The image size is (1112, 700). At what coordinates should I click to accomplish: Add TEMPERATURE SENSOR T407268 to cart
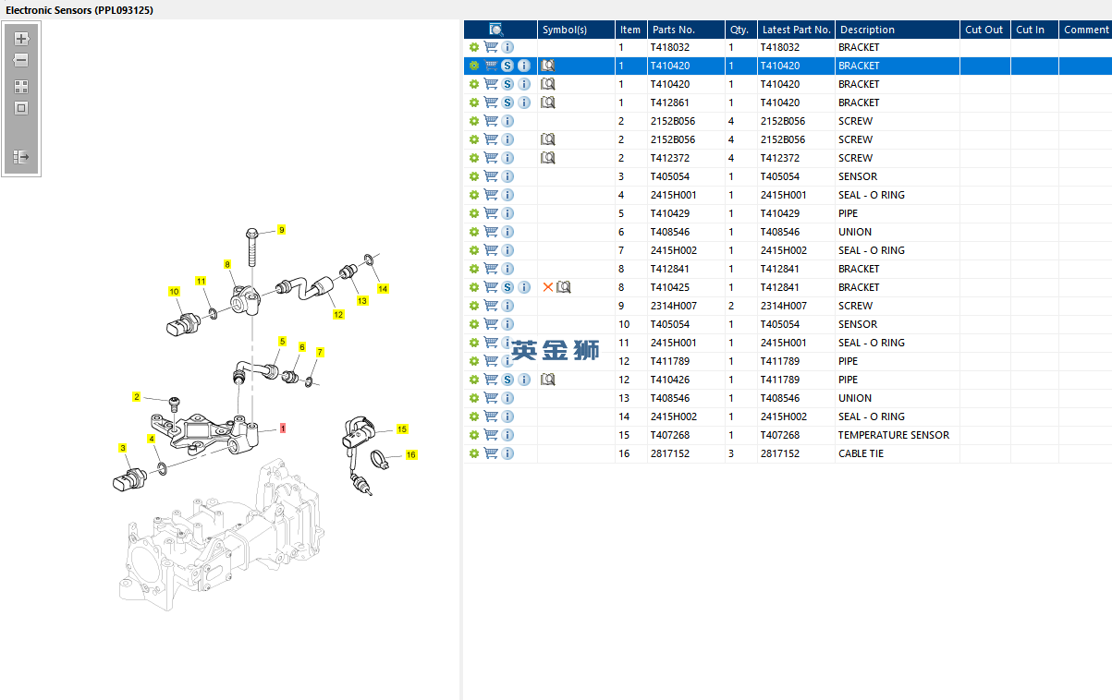click(491, 435)
